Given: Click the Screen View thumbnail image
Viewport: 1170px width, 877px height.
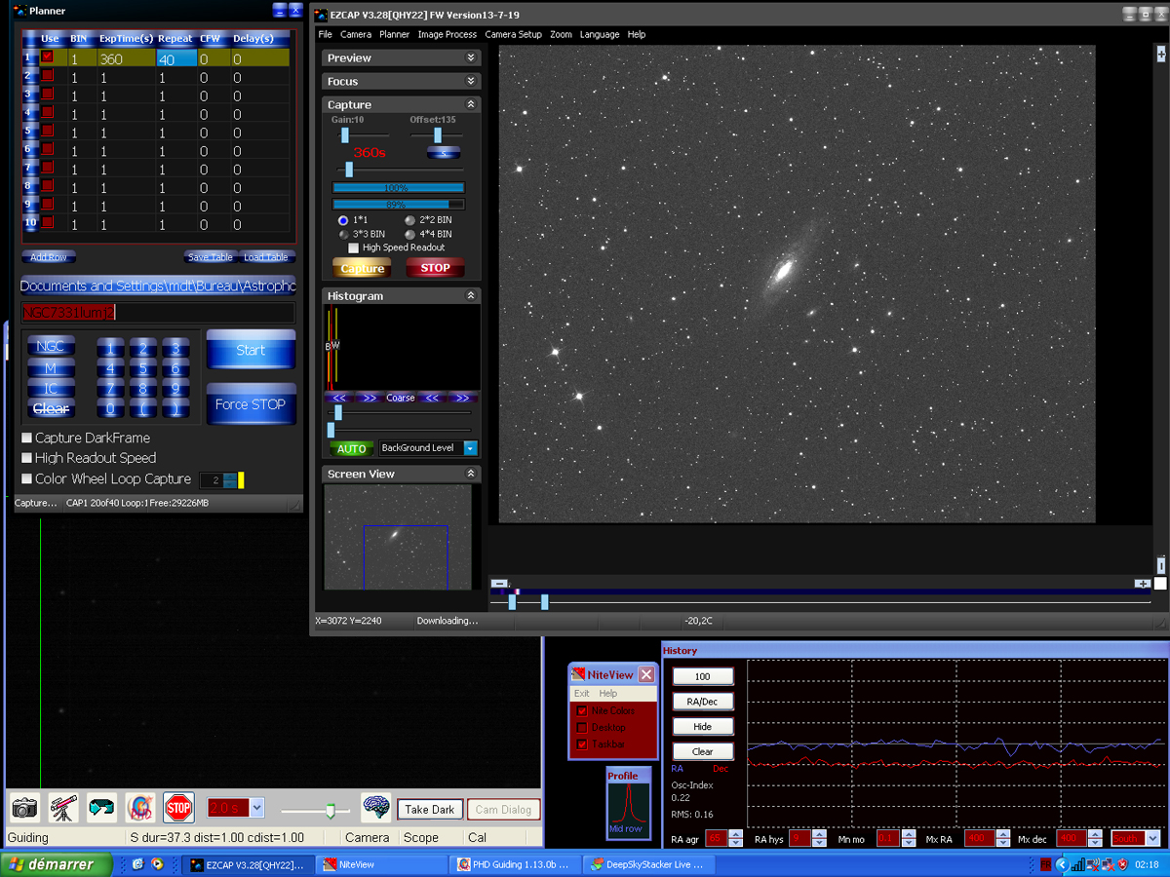Looking at the screenshot, I should [398, 537].
